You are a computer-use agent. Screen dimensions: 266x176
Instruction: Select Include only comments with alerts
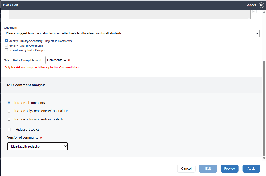9,119
